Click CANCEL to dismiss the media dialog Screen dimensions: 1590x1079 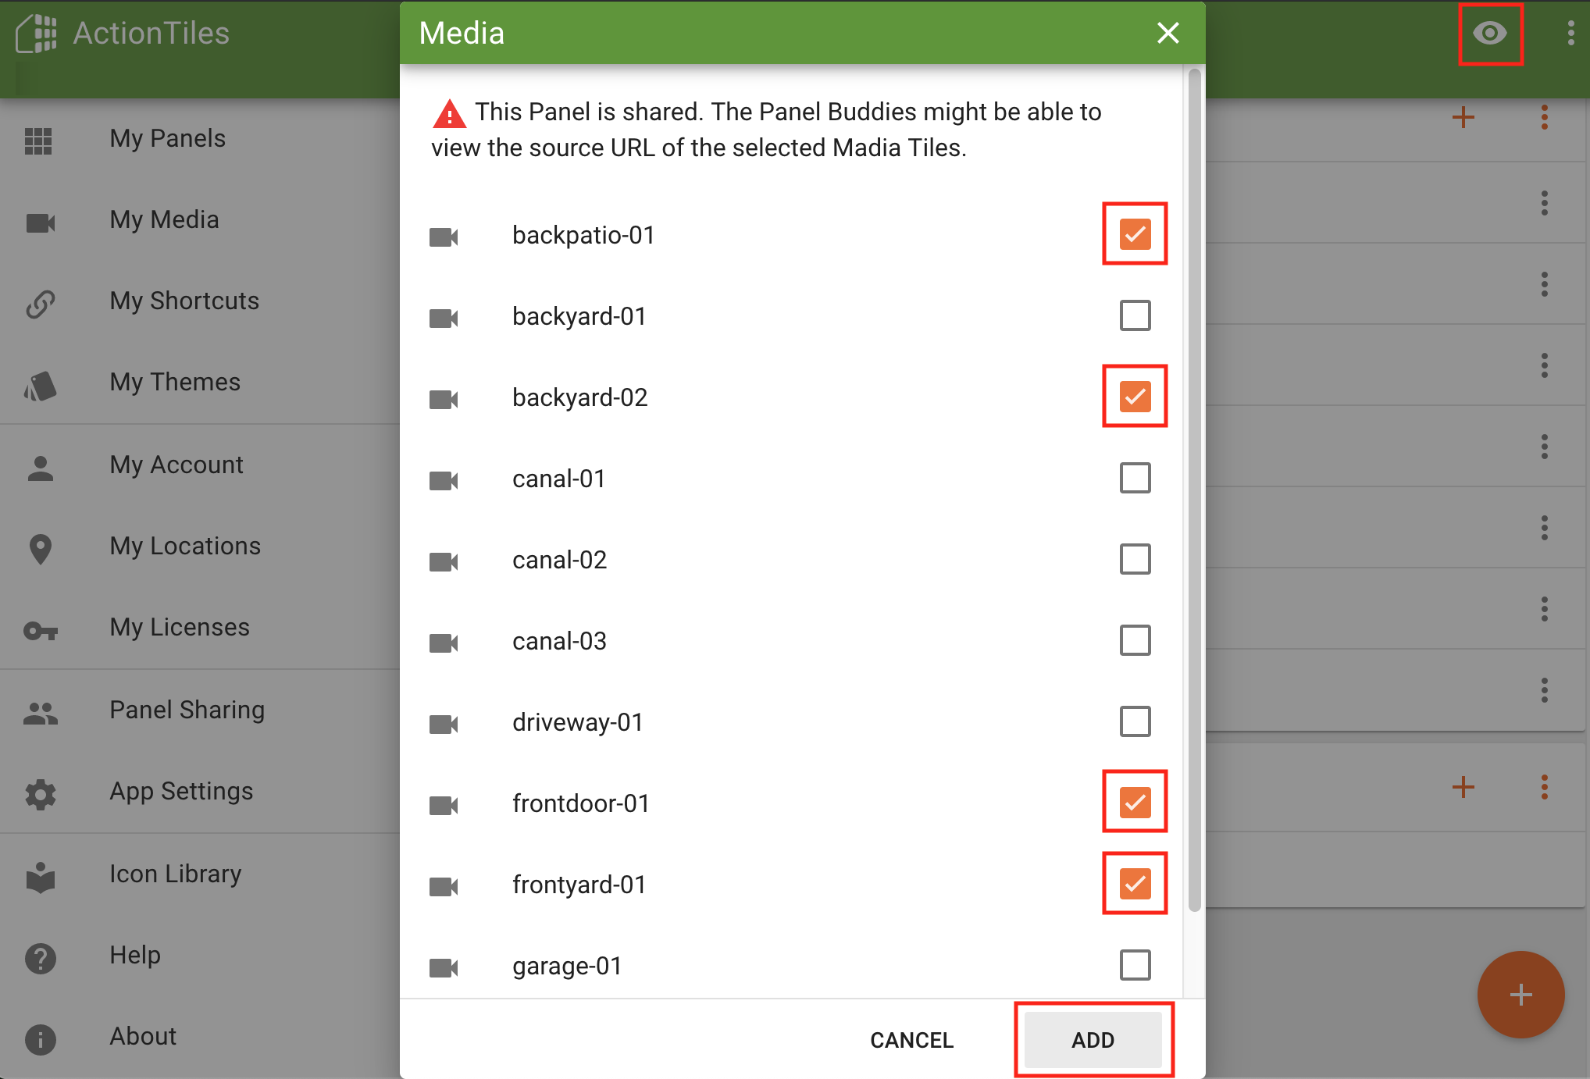pyautogui.click(x=911, y=1037)
